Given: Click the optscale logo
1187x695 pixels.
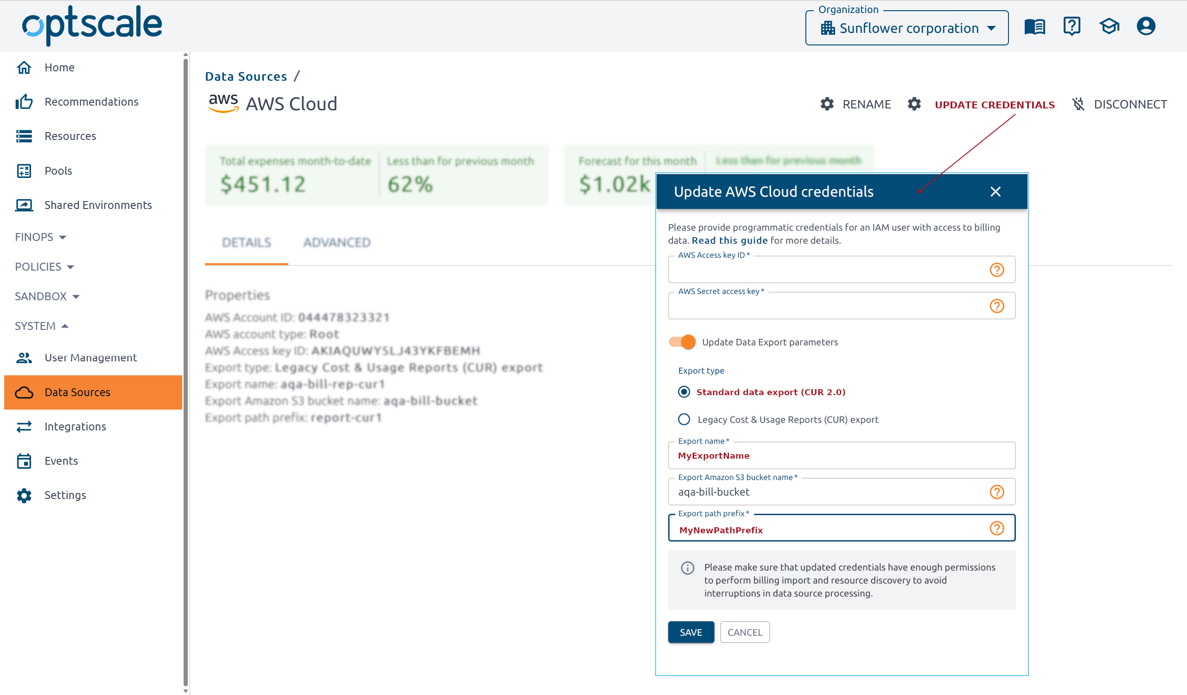Looking at the screenshot, I should [x=92, y=25].
